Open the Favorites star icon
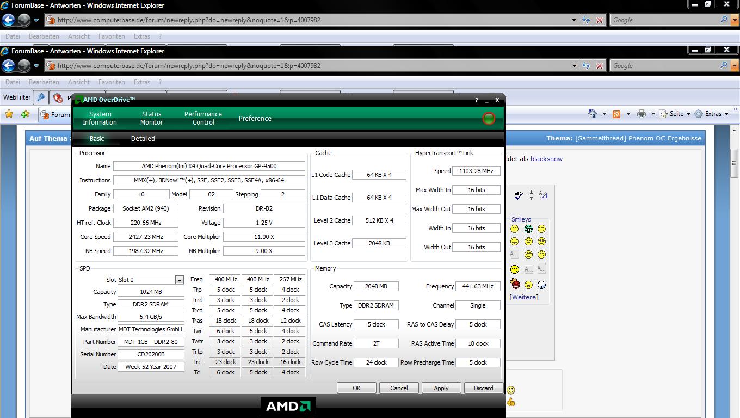740x418 pixels. (9, 114)
